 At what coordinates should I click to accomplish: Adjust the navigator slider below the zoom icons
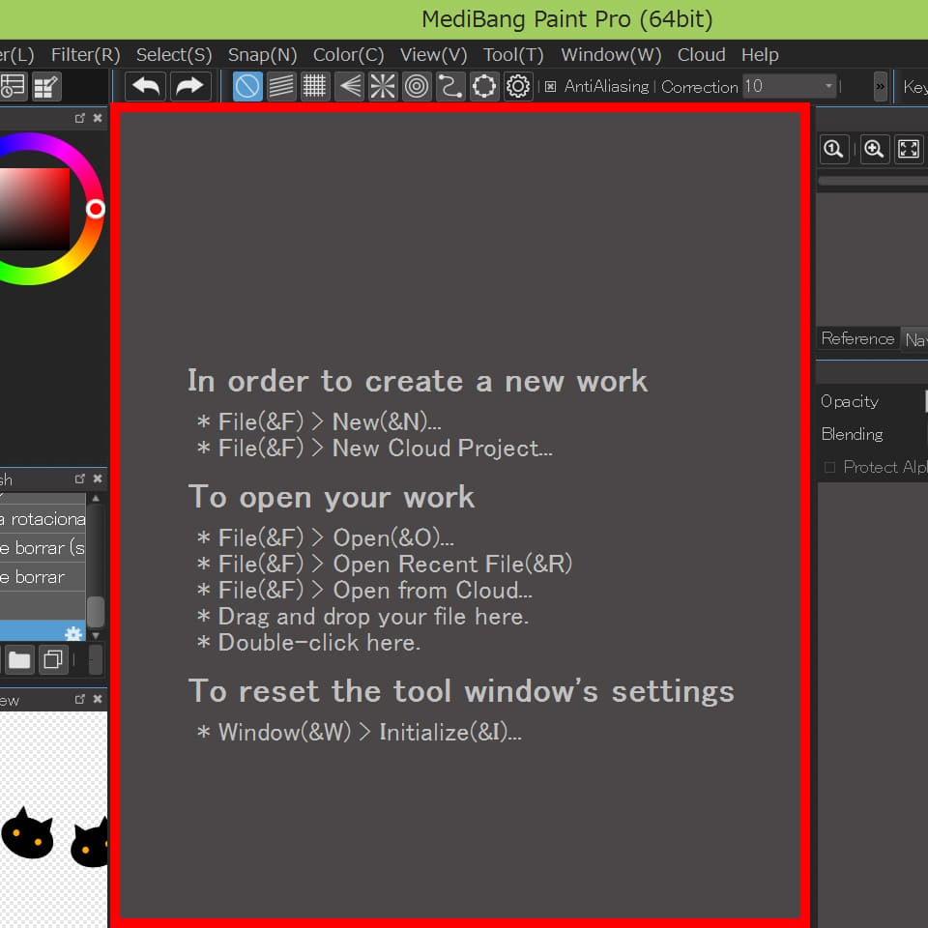(x=872, y=181)
